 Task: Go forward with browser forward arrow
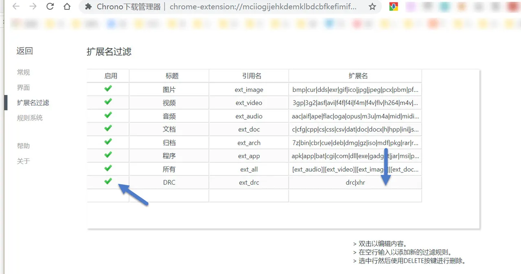pos(33,7)
